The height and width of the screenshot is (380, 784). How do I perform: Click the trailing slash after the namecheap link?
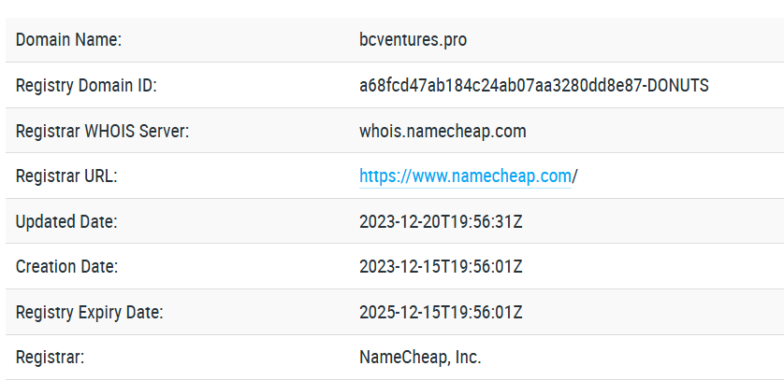574,176
